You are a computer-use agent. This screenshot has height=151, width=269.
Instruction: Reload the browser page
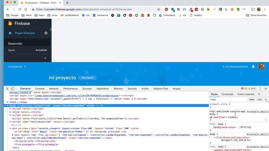(x=20, y=9)
